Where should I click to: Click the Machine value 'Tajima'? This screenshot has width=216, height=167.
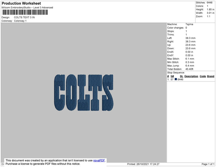tap(189, 24)
